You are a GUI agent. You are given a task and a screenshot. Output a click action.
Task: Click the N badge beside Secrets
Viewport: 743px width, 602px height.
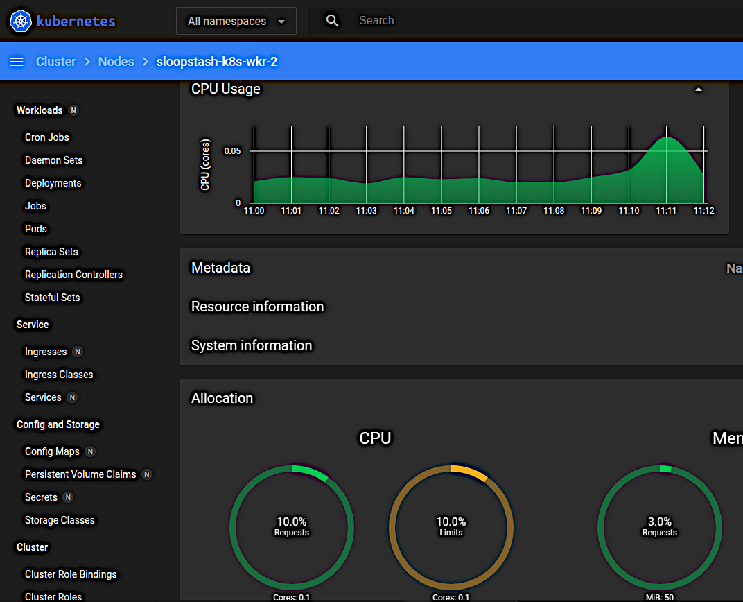(x=68, y=497)
